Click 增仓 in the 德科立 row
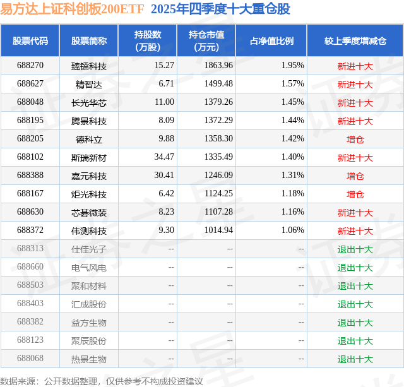This screenshot has height=387, width=404. click(355, 140)
